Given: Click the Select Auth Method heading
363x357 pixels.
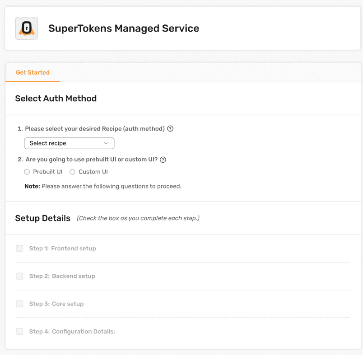Looking at the screenshot, I should (x=56, y=99).
